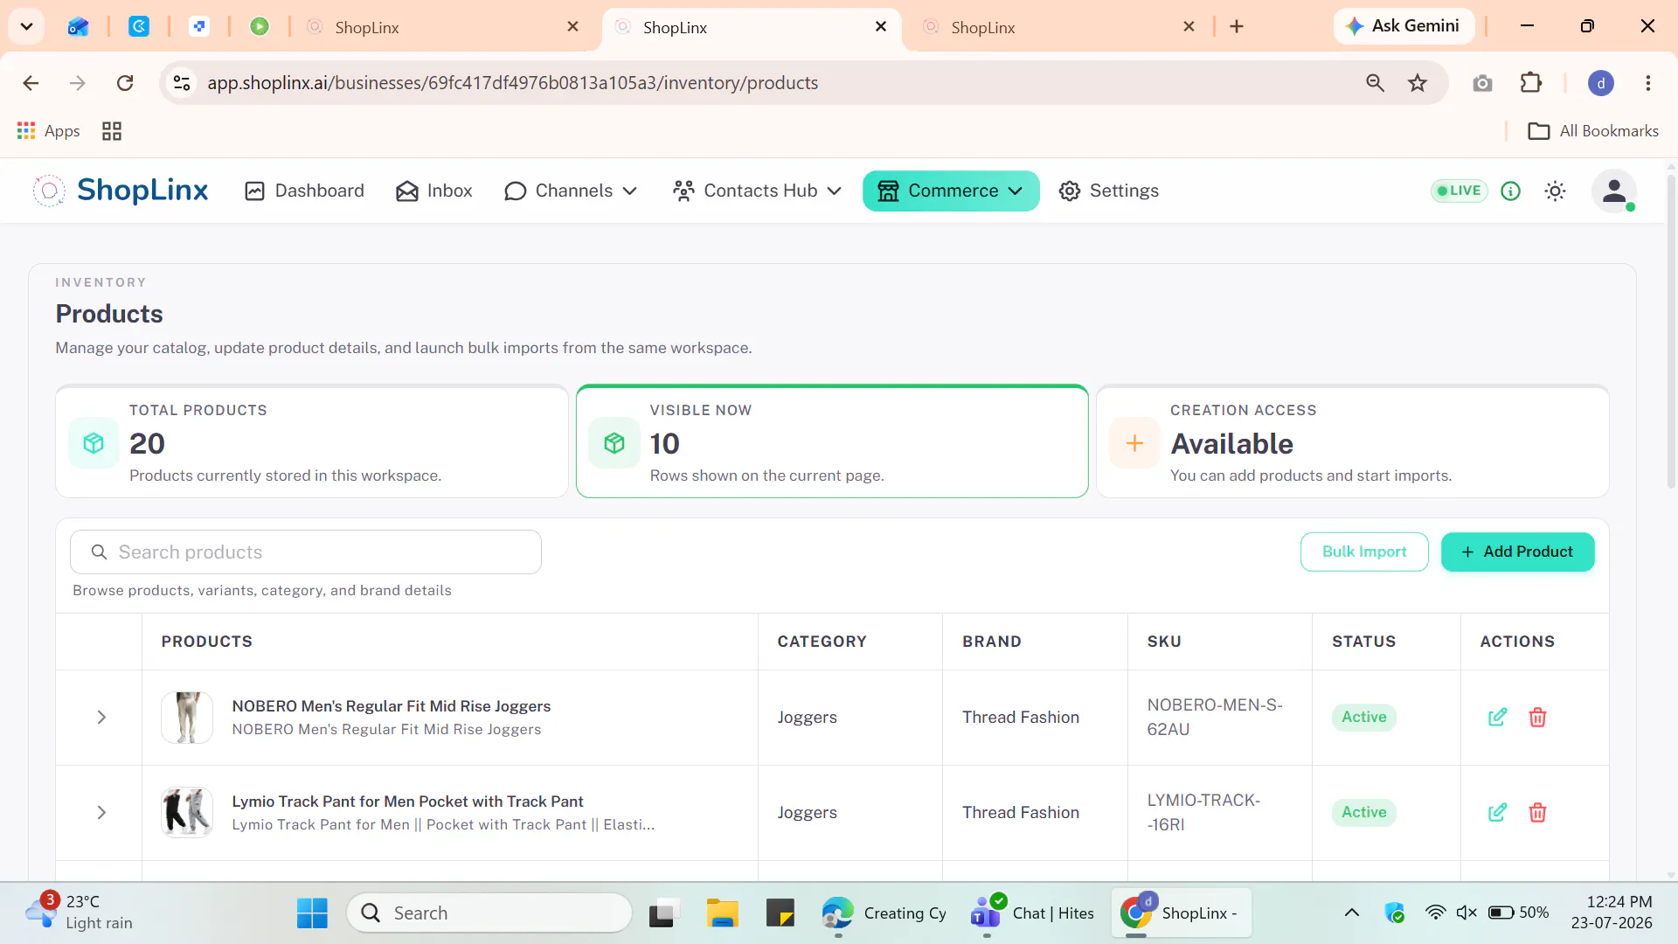
Task: Expand the Contacts Hub dropdown menu
Action: coord(757,191)
